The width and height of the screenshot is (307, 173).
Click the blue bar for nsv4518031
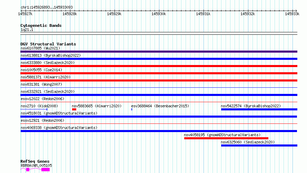coord(159,117)
